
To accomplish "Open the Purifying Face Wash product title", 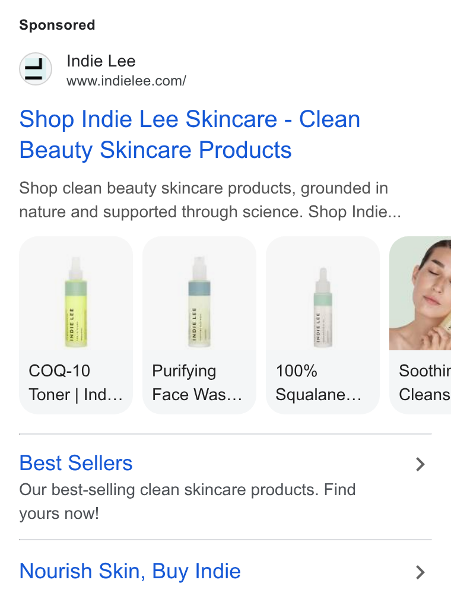I will pos(197,383).
